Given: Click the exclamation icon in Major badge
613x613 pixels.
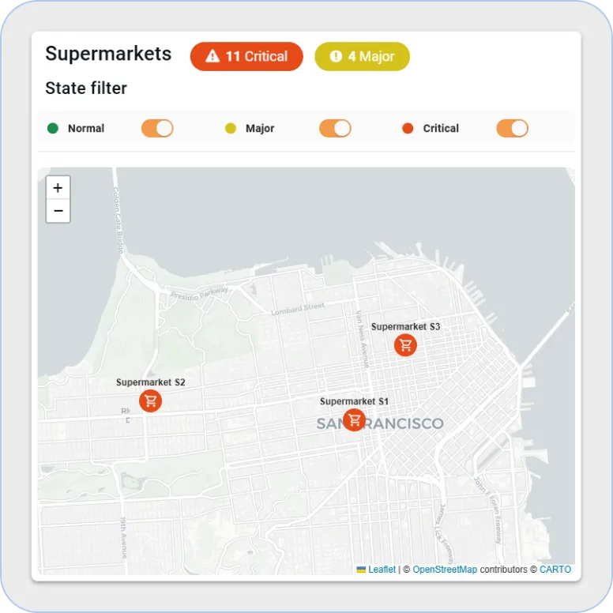Looking at the screenshot, I should 336,57.
